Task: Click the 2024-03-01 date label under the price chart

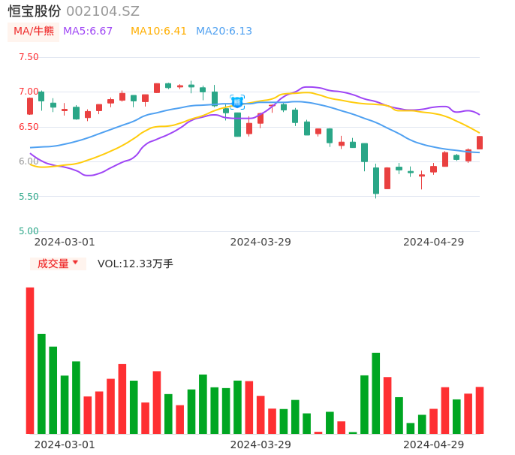Action: 65,242
